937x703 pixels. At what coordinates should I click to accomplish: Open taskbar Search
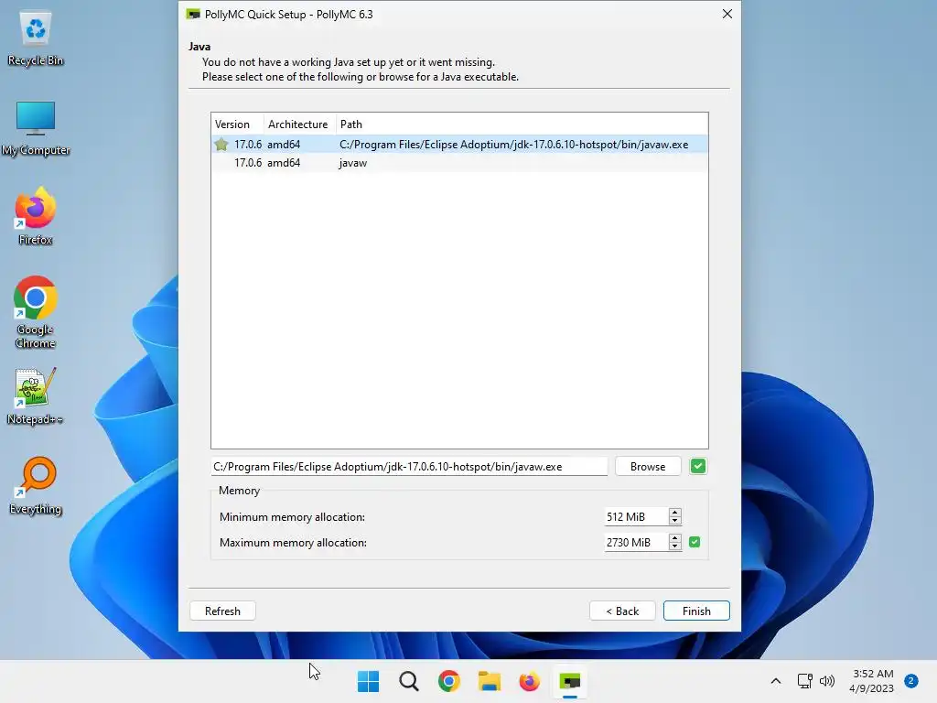[409, 681]
